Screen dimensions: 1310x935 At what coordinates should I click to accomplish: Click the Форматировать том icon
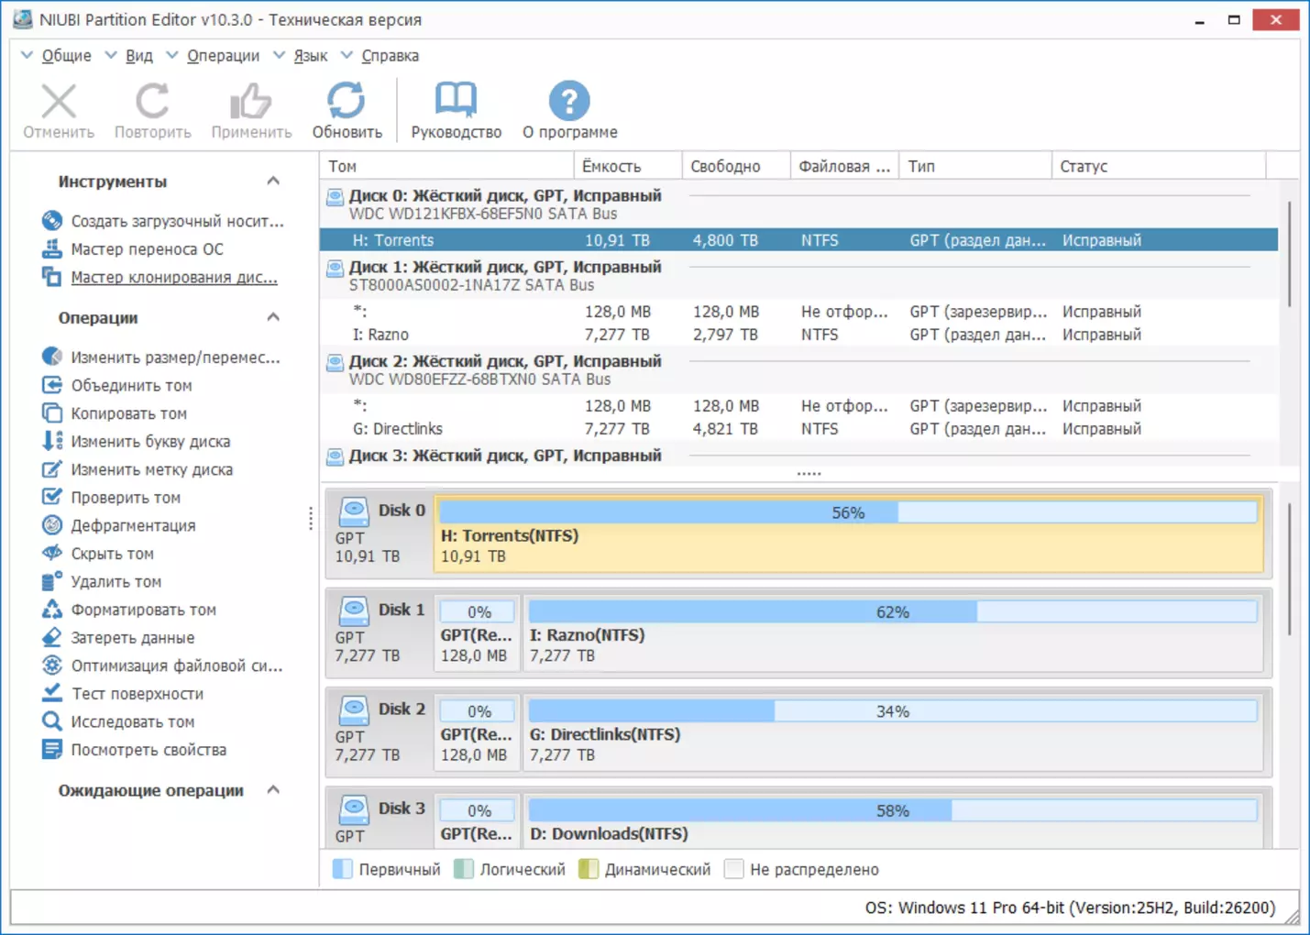(x=52, y=610)
